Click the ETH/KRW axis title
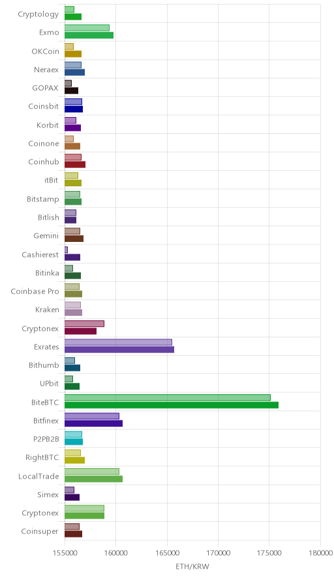Image resolution: width=334 pixels, height=578 pixels. click(x=192, y=567)
